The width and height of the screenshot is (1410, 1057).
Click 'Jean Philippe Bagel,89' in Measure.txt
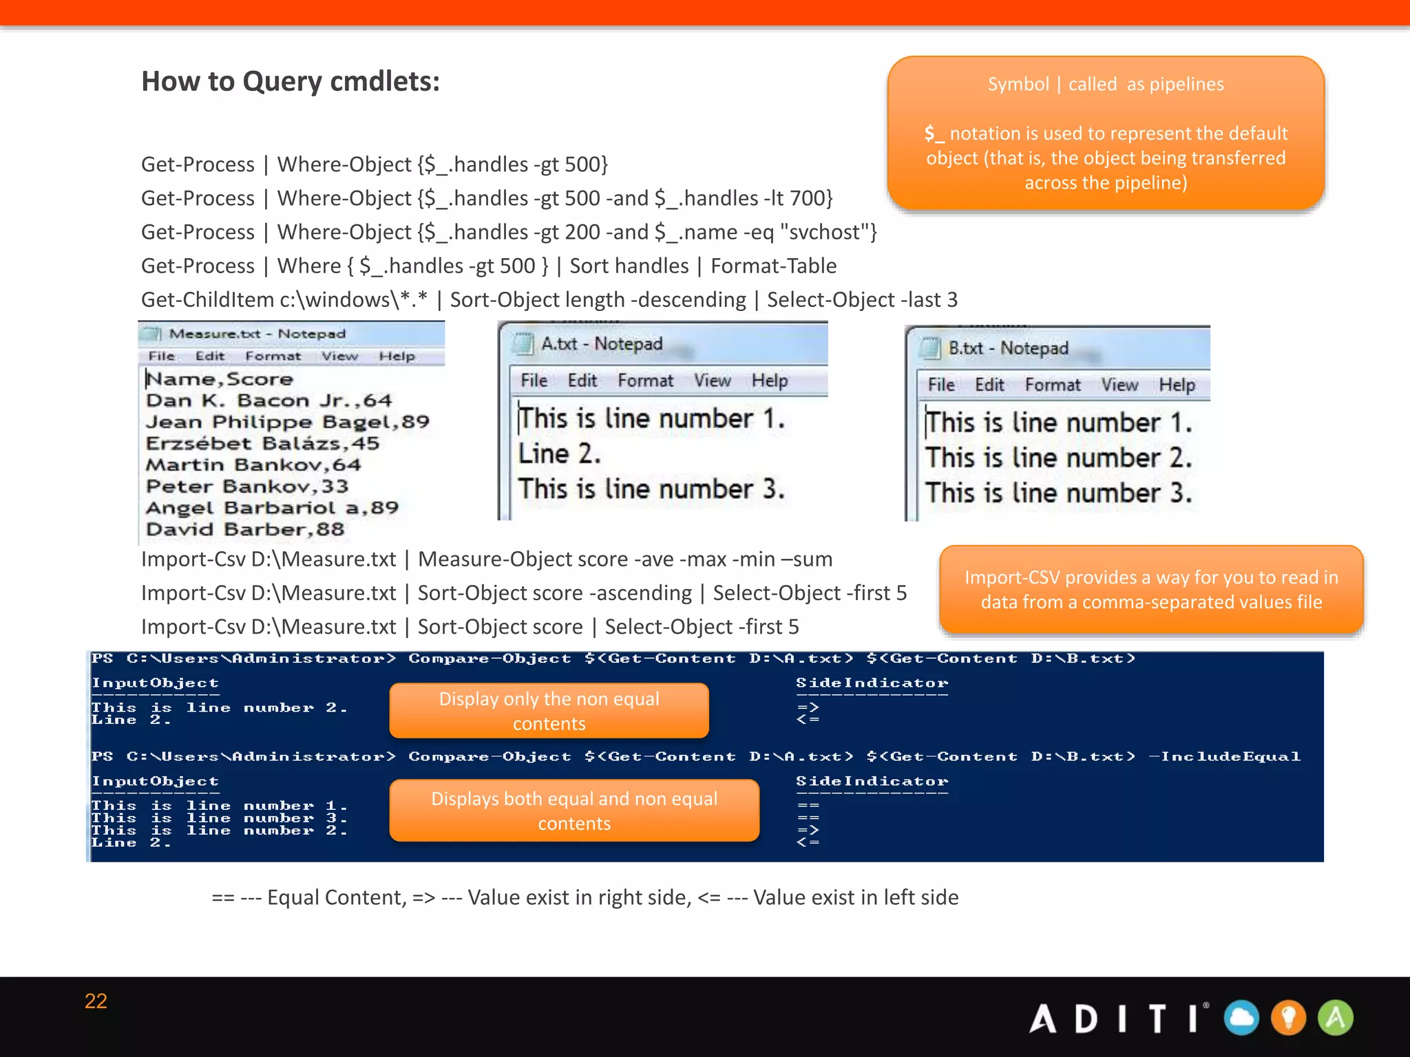click(288, 422)
